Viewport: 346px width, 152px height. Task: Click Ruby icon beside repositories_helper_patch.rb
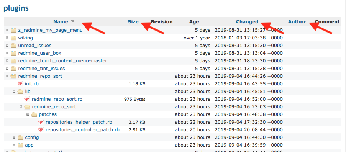tap(41, 122)
